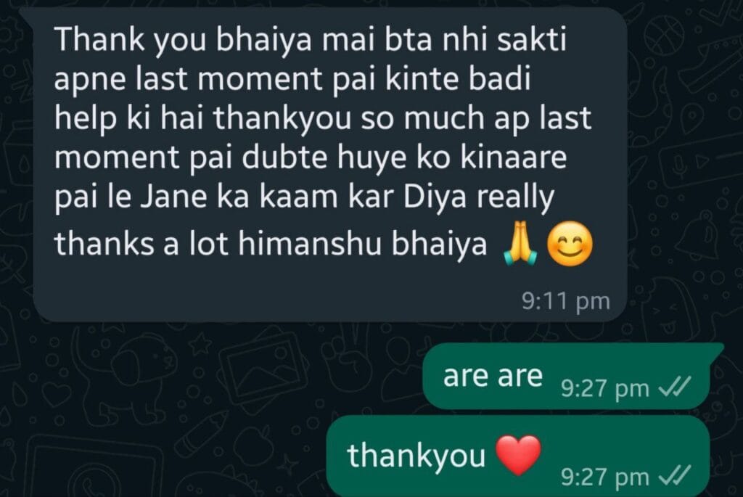
Task: Click the words 'Thank you bhaiya mai'
Action: click(x=210, y=40)
